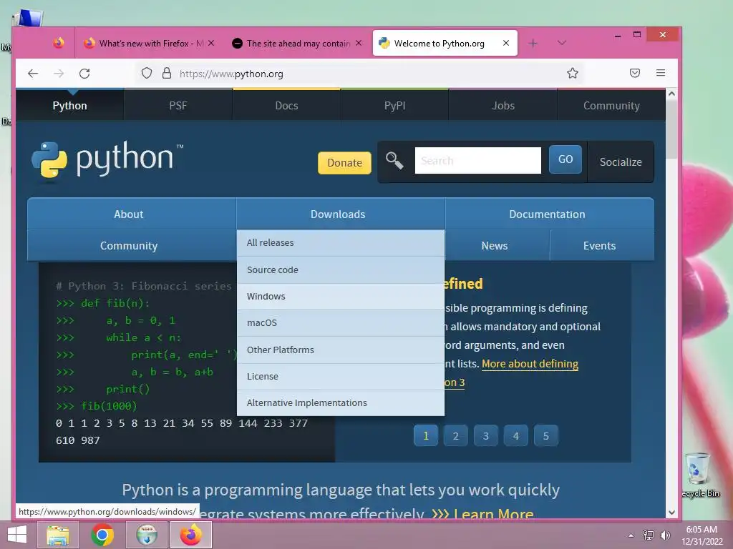Click the python logo image

click(x=107, y=159)
